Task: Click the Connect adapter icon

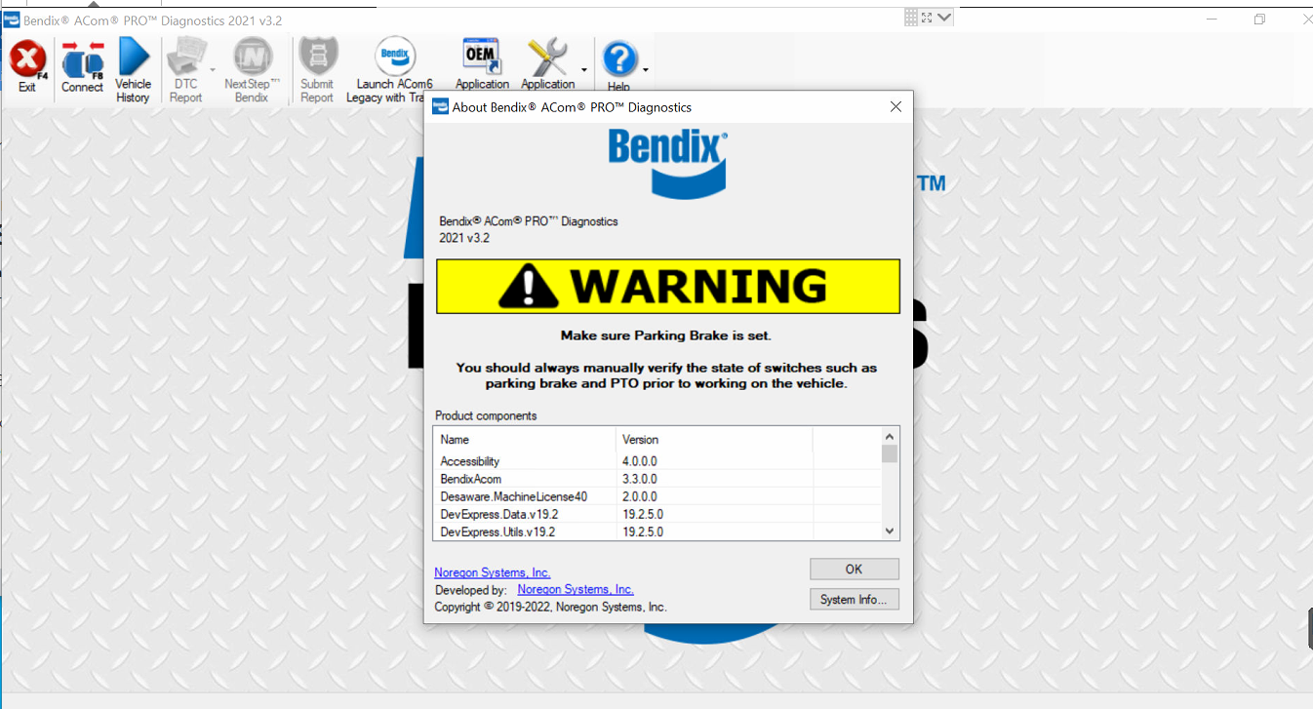Action: (x=82, y=60)
